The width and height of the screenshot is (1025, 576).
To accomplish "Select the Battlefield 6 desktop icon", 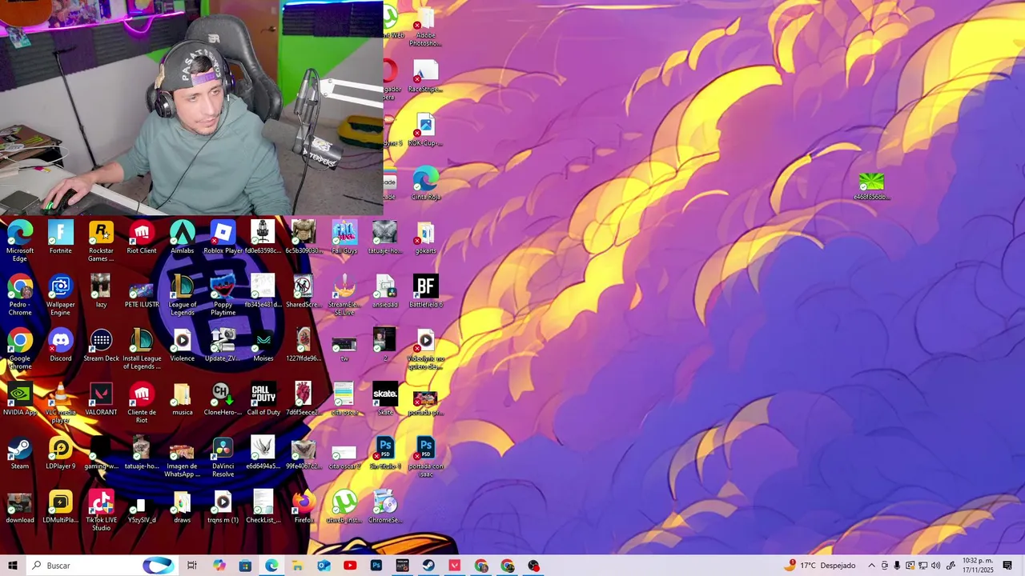I will tap(425, 291).
